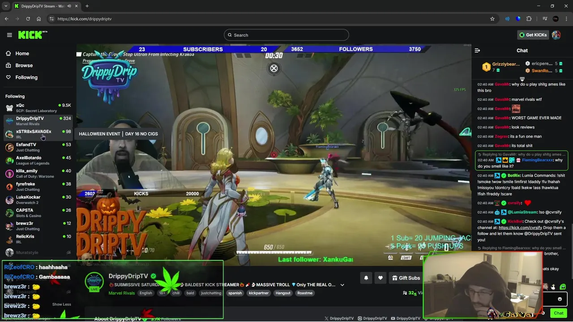
Task: Open the hamburger sidebar menu
Action: tap(9, 35)
